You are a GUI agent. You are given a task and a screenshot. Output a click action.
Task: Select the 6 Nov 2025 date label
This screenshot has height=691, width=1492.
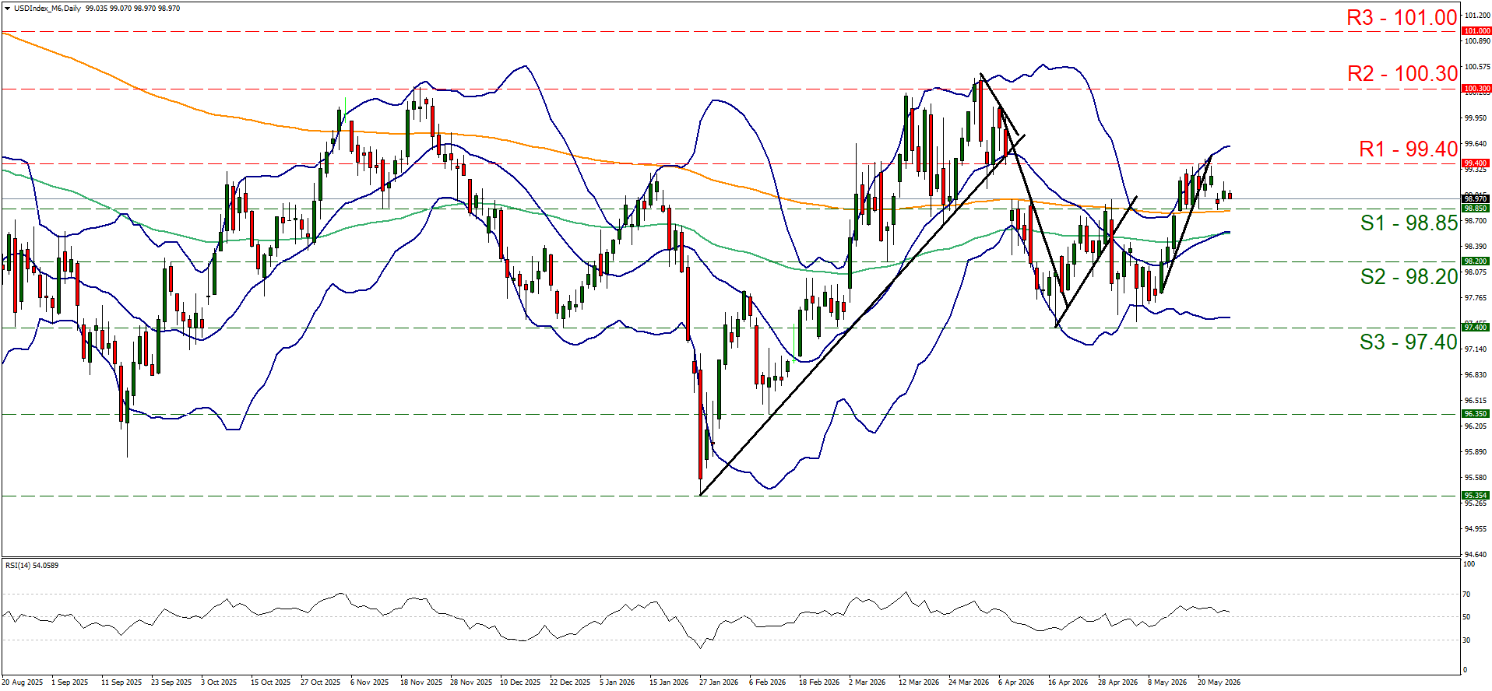tap(369, 682)
